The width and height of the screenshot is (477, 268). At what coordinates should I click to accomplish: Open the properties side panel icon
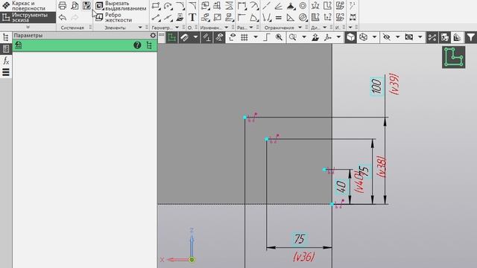click(x=6, y=49)
